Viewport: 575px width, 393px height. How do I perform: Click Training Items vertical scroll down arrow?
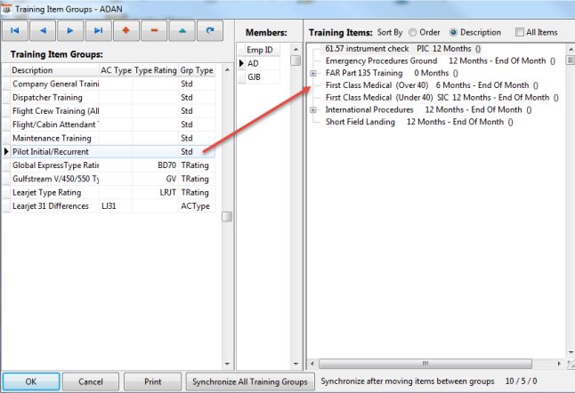click(571, 352)
